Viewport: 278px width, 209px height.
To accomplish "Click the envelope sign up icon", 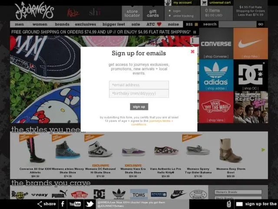I will (239, 204).
